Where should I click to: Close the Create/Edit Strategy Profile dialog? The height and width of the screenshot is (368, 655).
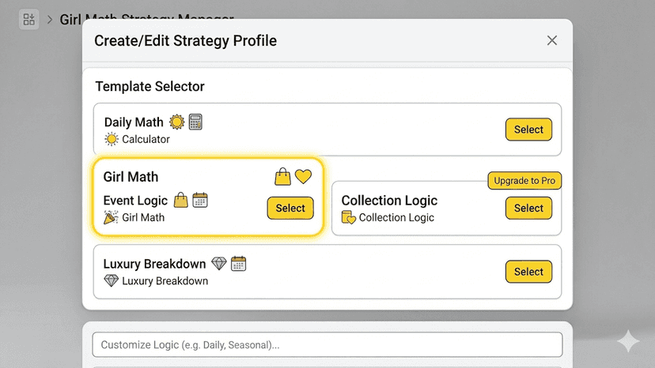click(552, 40)
